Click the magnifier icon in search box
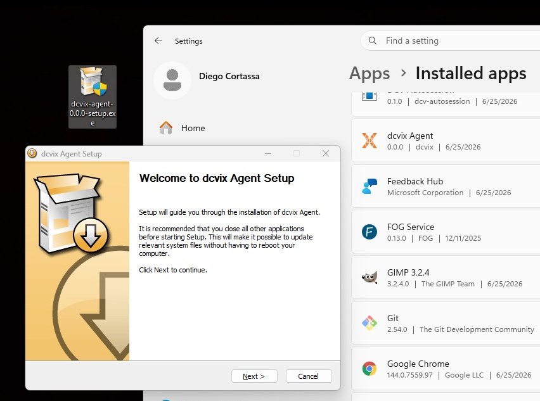The image size is (540, 401). (372, 41)
